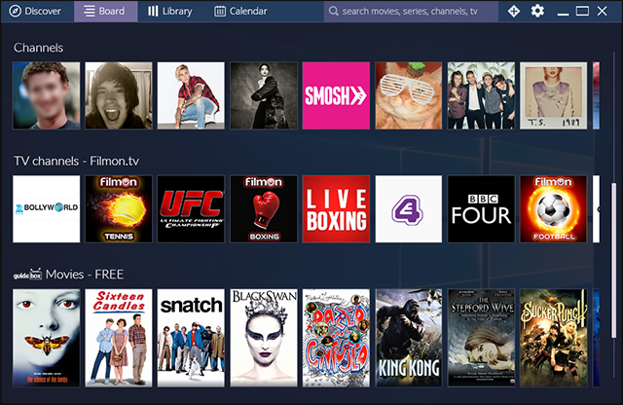Click the Library shelves icon
The width and height of the screenshot is (623, 405).
click(153, 11)
